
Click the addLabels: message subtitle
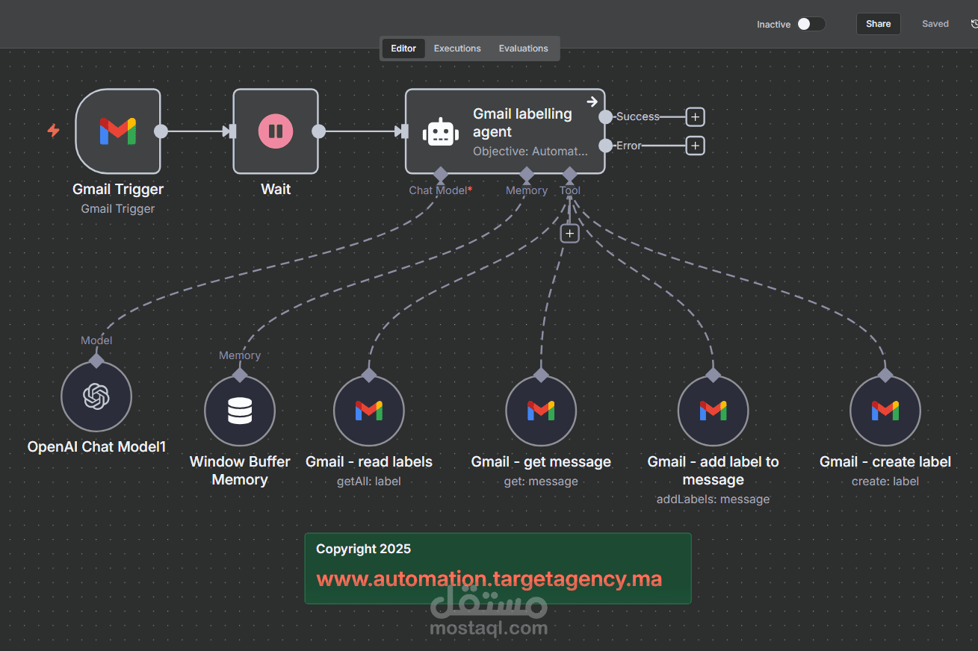coord(713,499)
